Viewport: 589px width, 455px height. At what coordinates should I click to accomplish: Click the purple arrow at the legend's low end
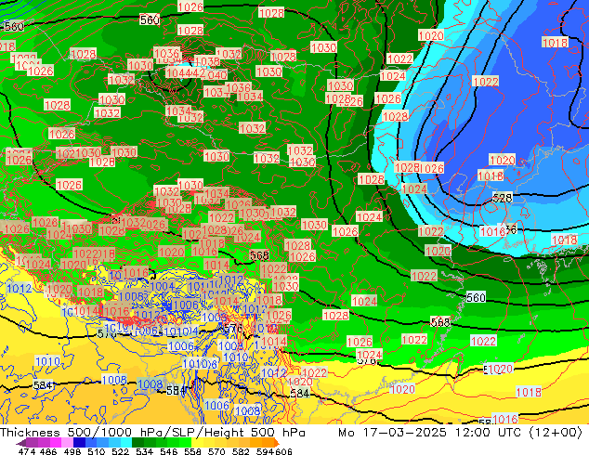tap(20, 443)
